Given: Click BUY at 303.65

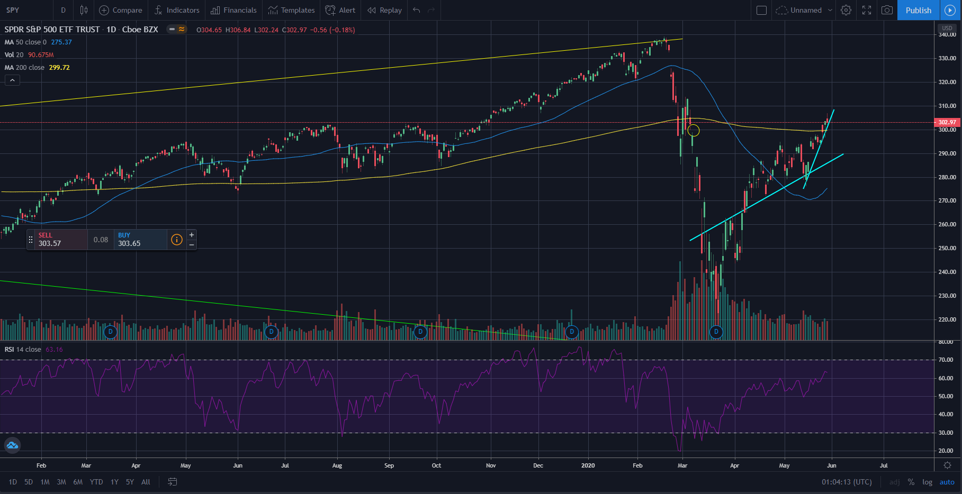Looking at the screenshot, I should coord(141,240).
